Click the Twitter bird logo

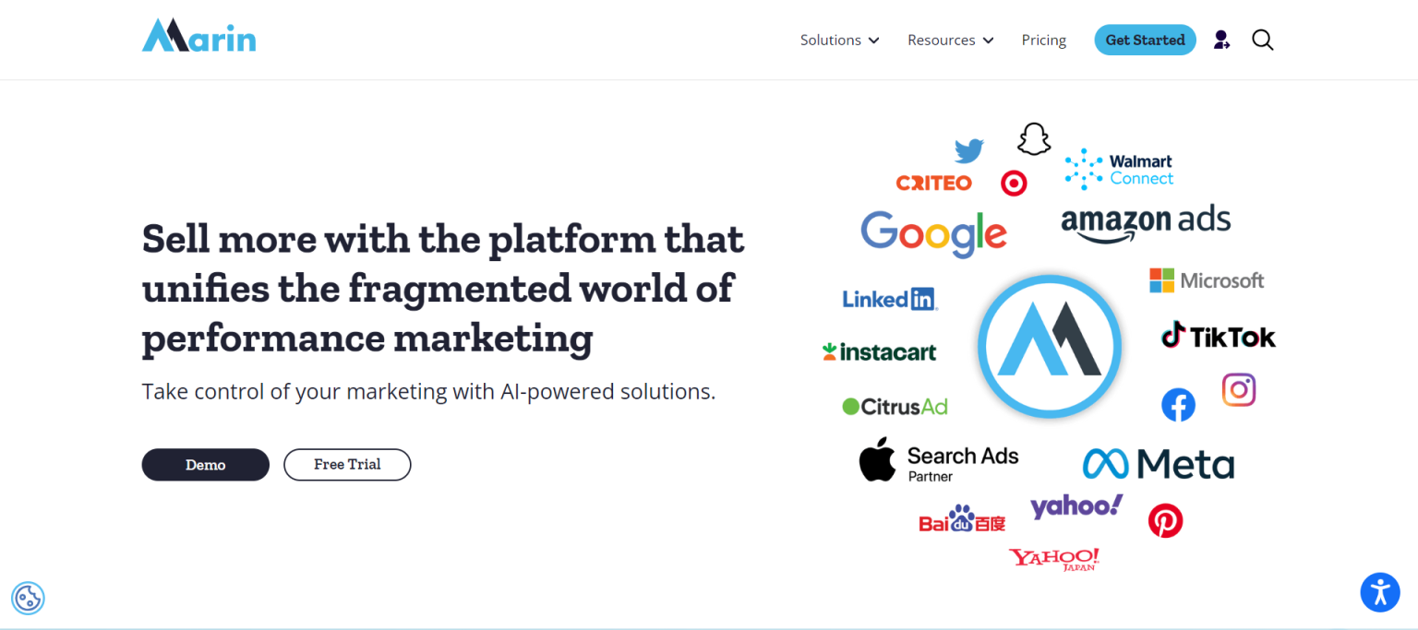[x=968, y=150]
